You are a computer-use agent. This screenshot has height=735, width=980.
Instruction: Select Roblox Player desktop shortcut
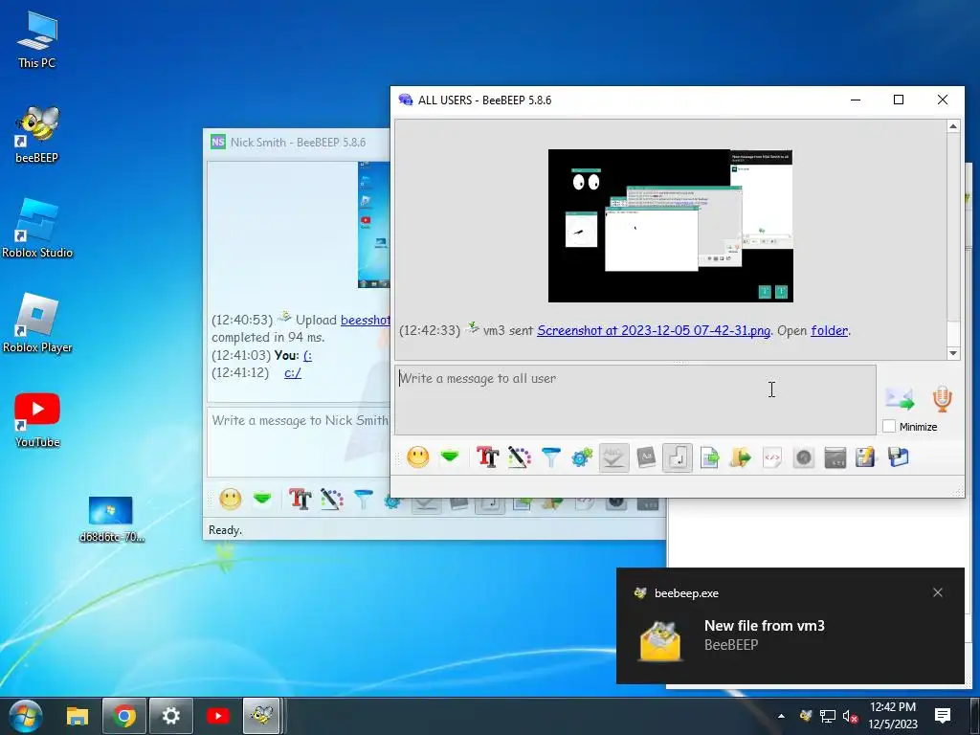[37, 323]
